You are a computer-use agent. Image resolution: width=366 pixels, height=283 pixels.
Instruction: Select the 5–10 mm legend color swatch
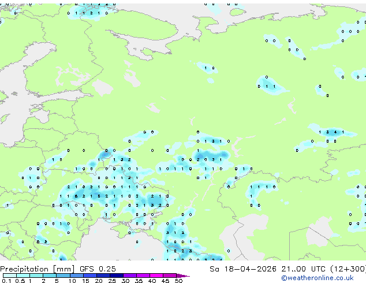pyautogui.click(x=63, y=275)
